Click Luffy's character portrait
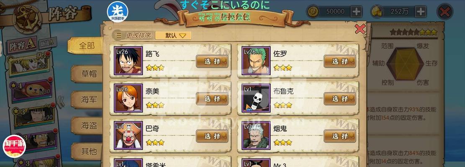Viewport: 465px width, 167px height. click(128, 60)
